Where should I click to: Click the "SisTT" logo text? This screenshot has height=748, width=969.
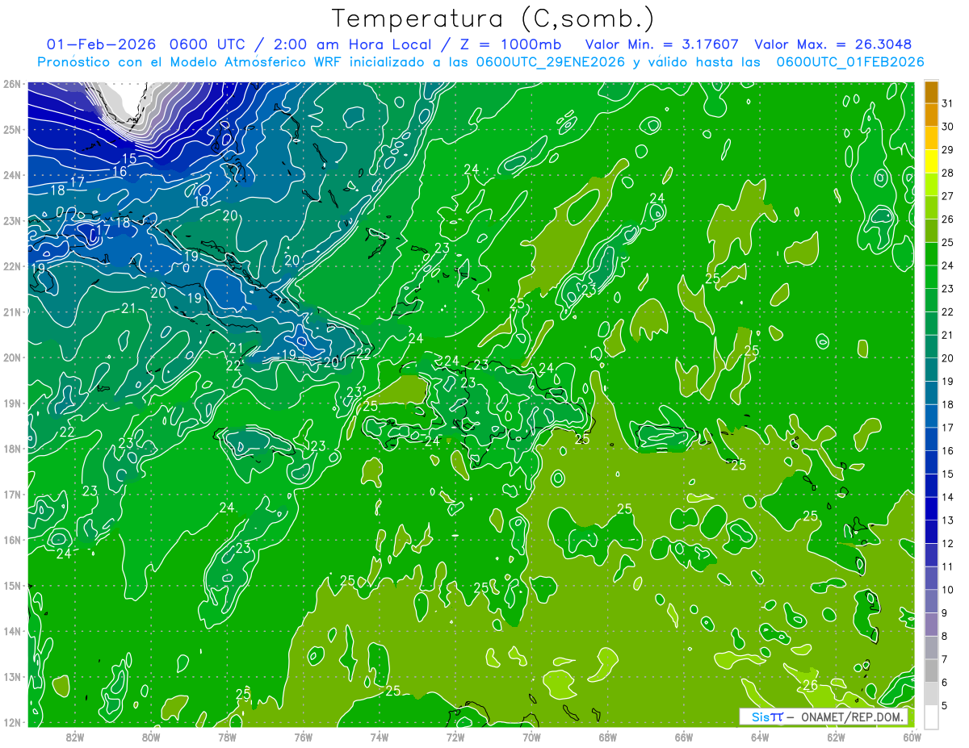(767, 717)
